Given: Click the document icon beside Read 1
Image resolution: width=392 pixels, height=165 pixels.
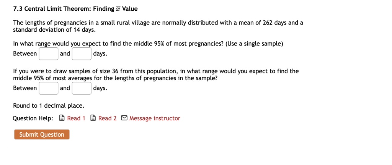Looking at the screenshot, I should (62, 118).
